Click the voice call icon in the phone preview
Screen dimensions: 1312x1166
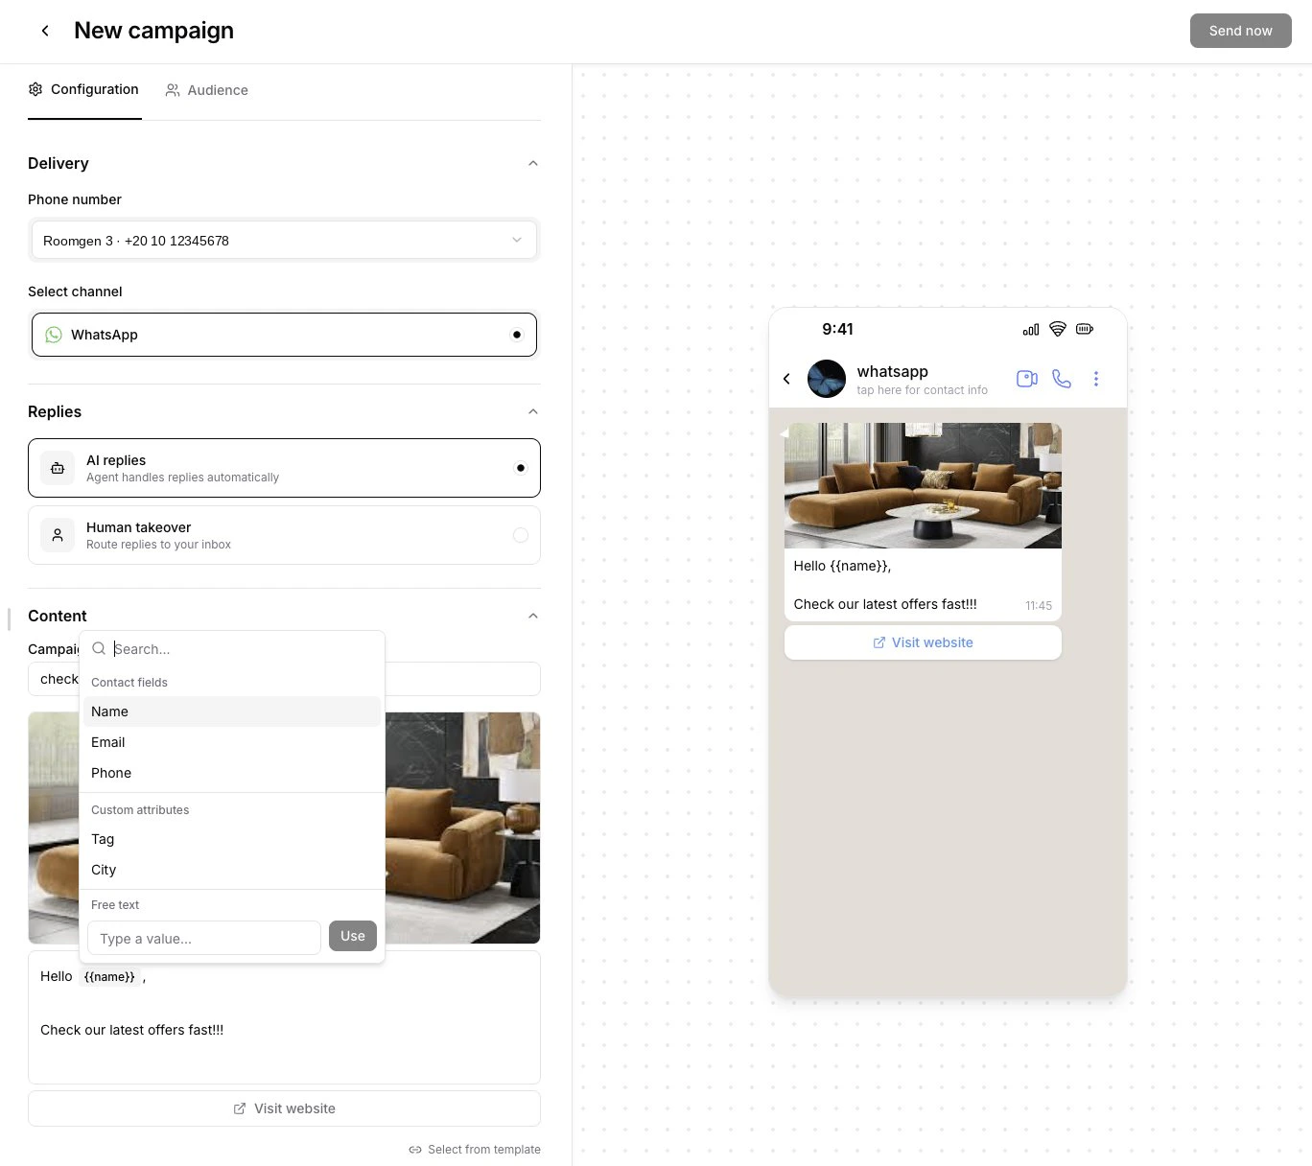pos(1062,379)
